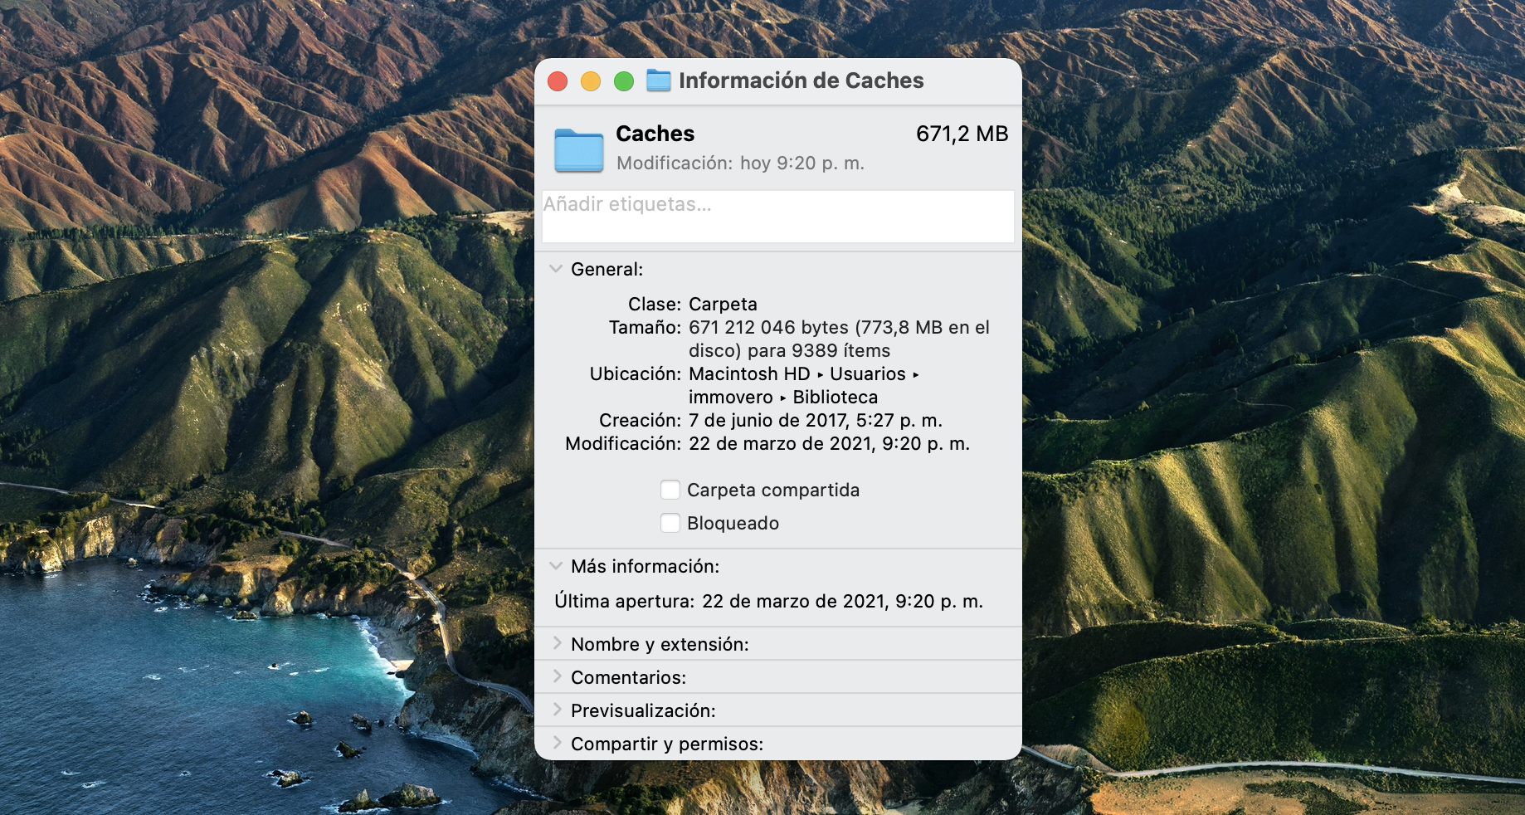Expand the Previsualización section
The width and height of the screenshot is (1525, 815).
click(x=557, y=710)
